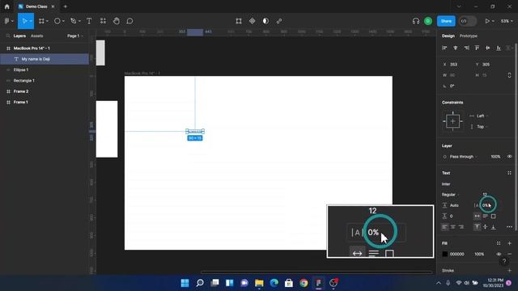Click the Align left icon
518x291 pixels.
(444, 48)
